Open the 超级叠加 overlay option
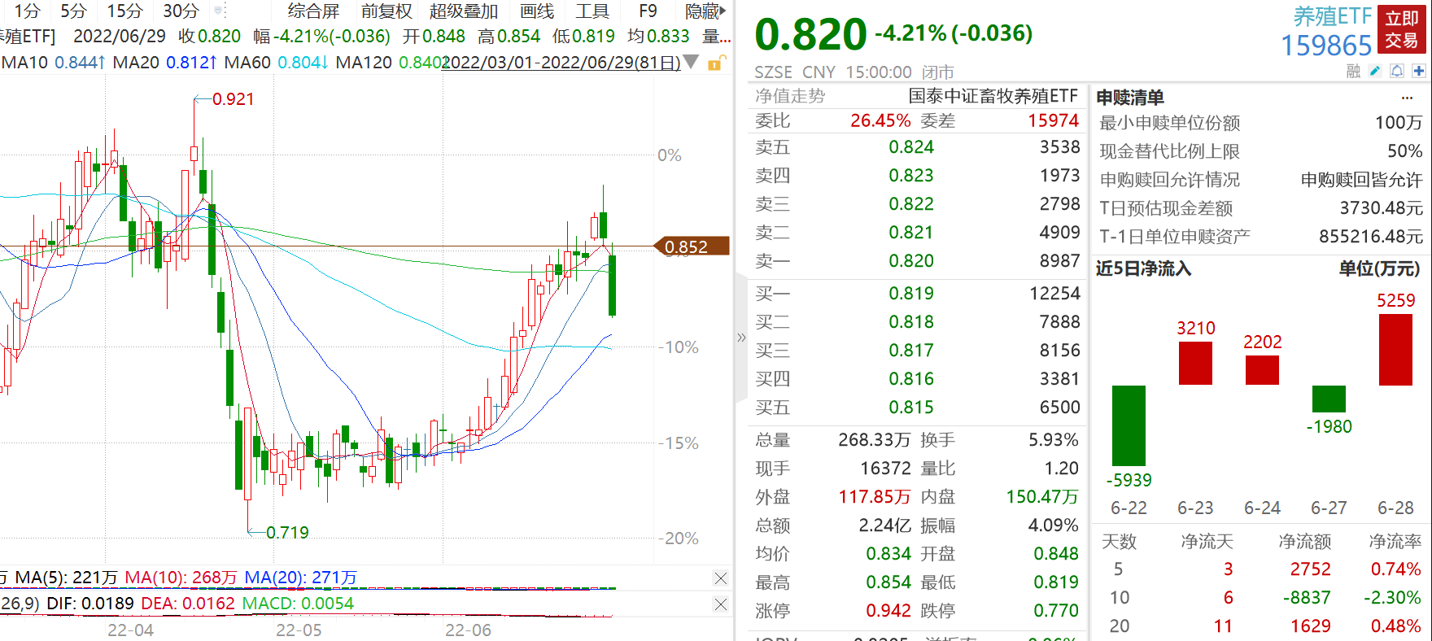This screenshot has width=1432, height=641. 464,11
